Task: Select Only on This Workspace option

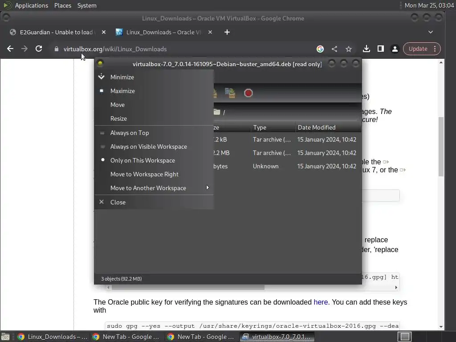Action: 154,160
